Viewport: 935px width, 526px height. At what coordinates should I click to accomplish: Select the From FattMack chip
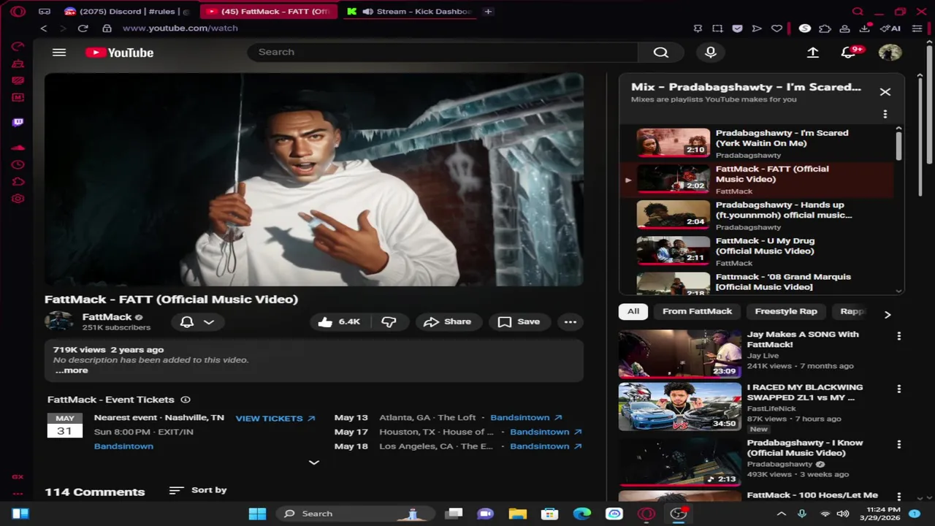point(697,311)
